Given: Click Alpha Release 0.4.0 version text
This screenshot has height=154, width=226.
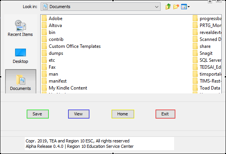Looking at the screenshot, I should click(x=45, y=146).
